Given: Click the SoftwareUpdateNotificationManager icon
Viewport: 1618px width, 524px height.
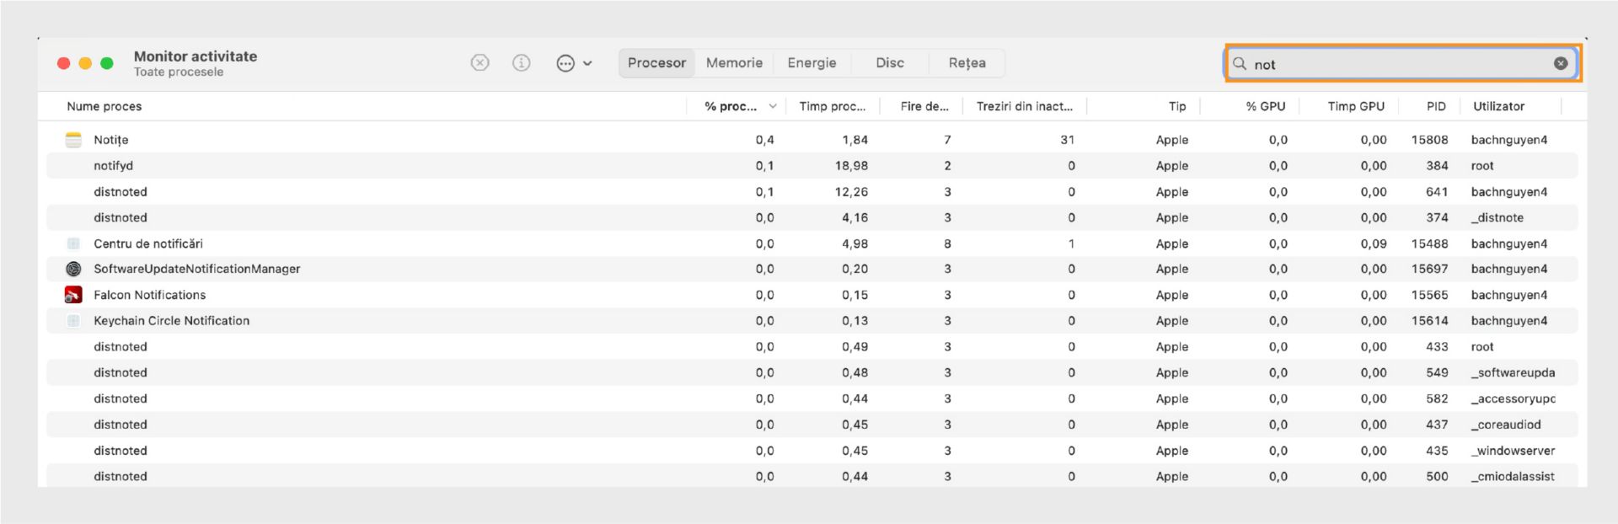Looking at the screenshot, I should [74, 269].
